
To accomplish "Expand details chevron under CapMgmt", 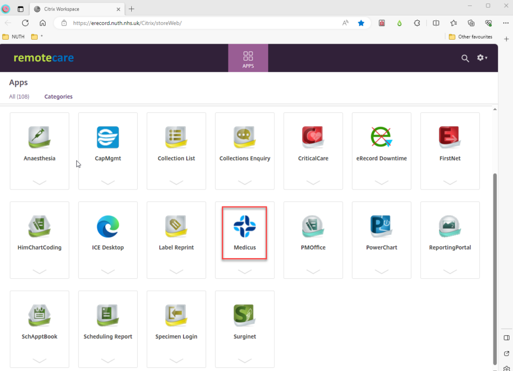I will [x=108, y=182].
